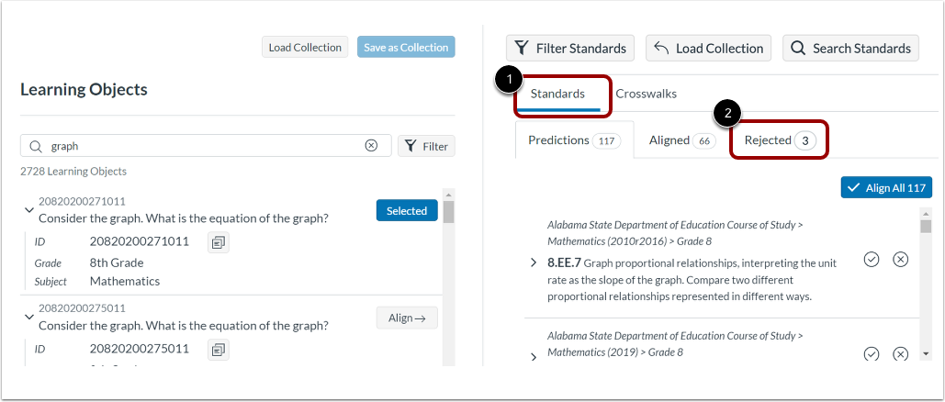This screenshot has height=402, width=945.
Task: Accept the Mathematics (2019) Grade 8 prediction
Action: (x=872, y=354)
